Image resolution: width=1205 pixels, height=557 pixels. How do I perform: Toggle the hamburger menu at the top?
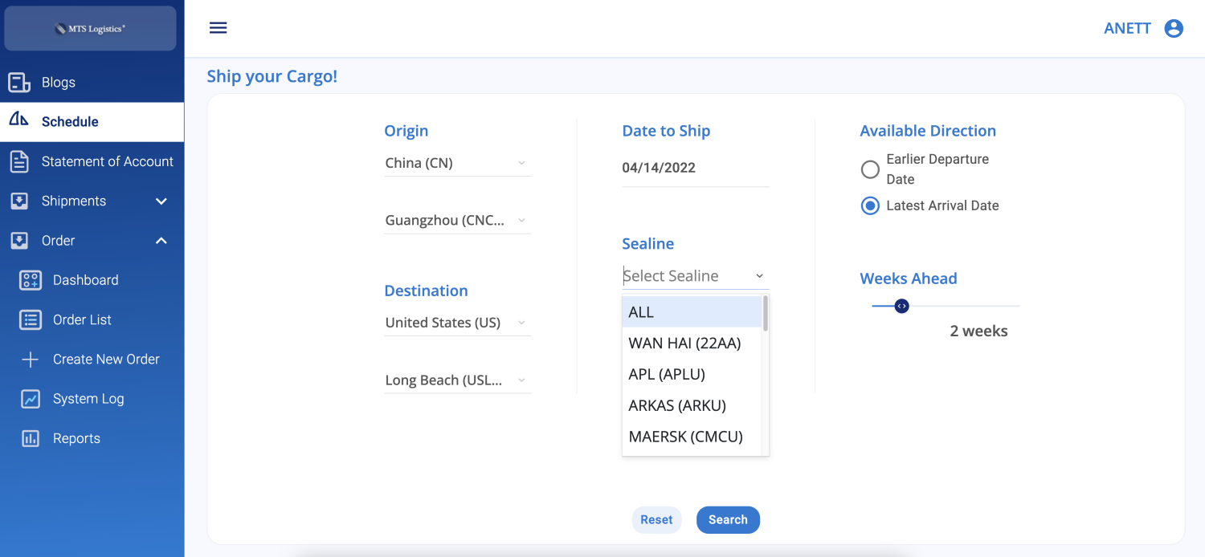pyautogui.click(x=218, y=26)
